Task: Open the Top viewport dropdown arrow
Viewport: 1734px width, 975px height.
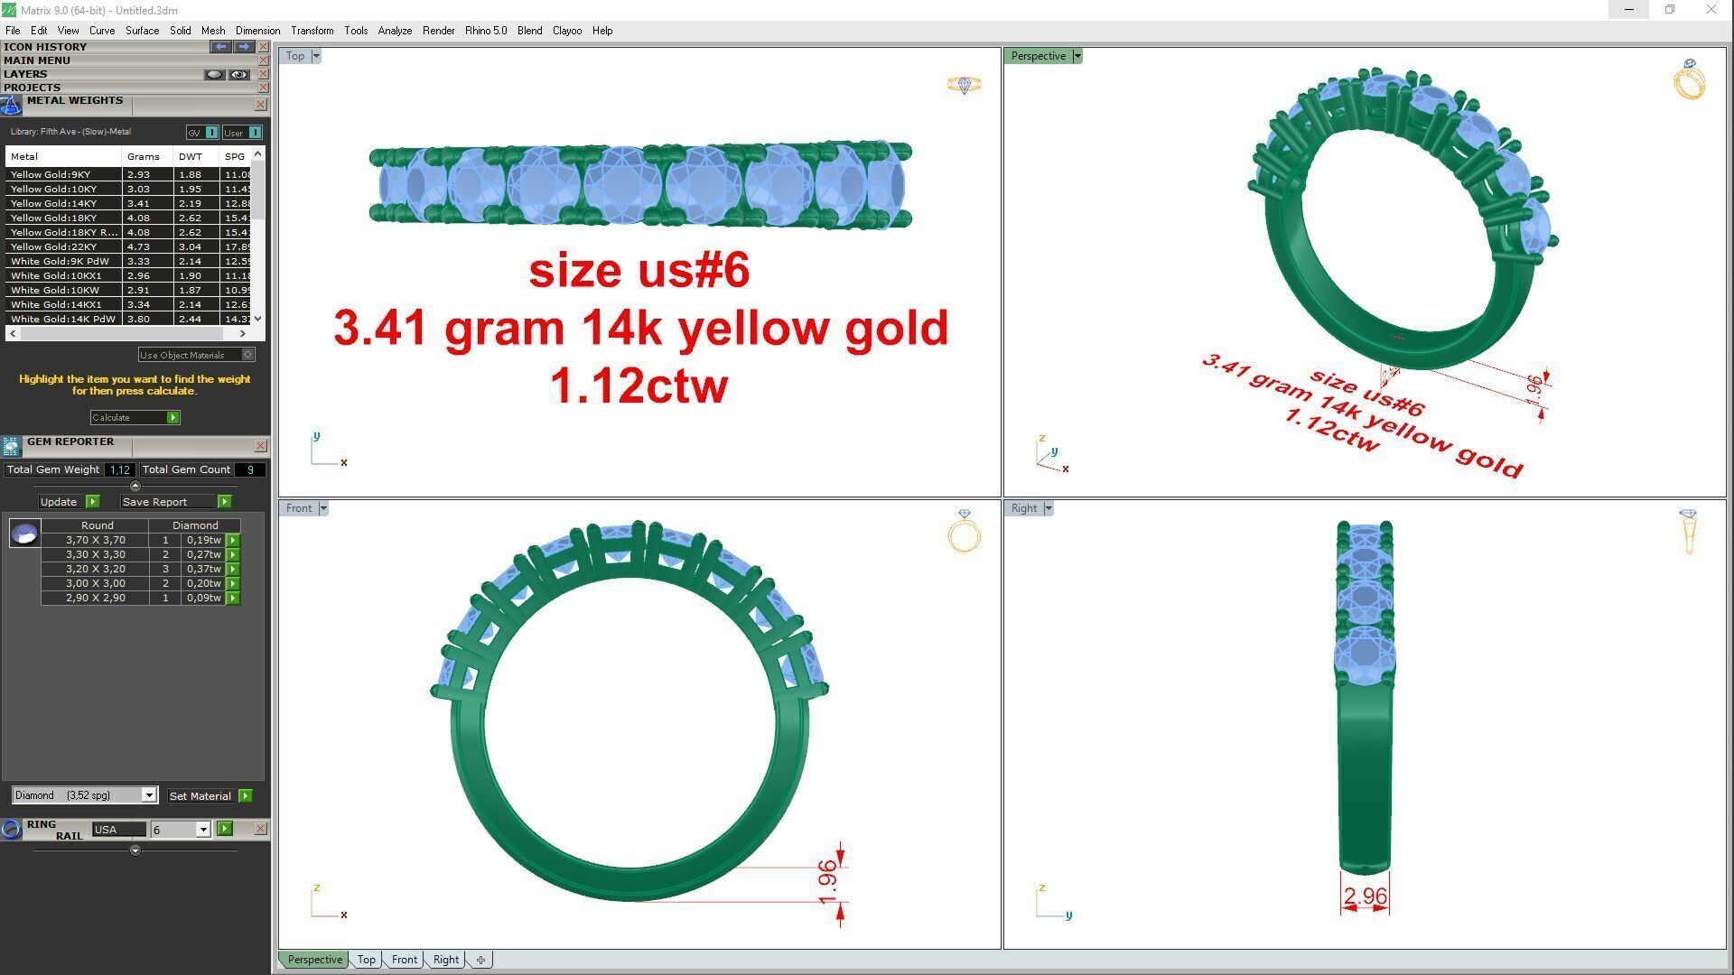Action: point(315,56)
